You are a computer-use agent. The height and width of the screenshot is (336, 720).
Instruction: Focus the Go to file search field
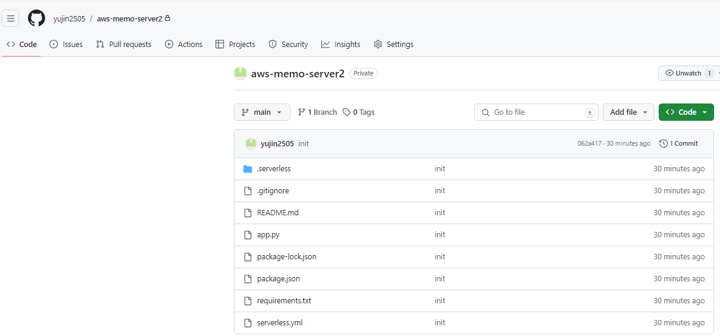tap(536, 112)
